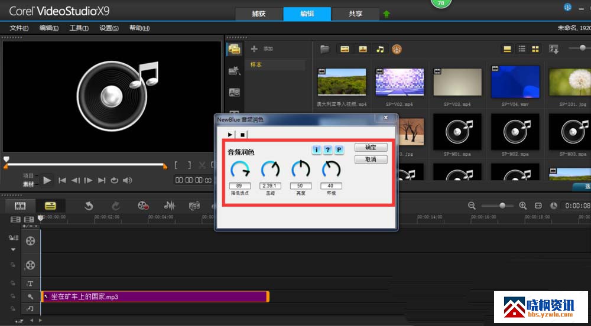Toggle show audio files filter in library

[x=380, y=49]
